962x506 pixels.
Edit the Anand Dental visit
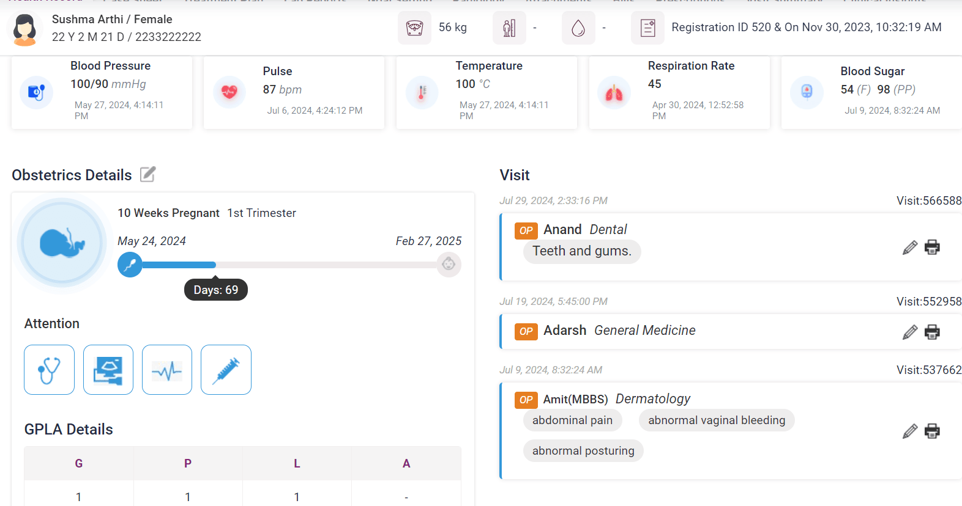point(910,247)
